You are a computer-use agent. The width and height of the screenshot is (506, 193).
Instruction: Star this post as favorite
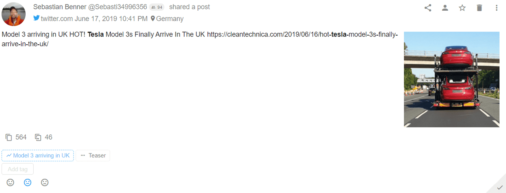pyautogui.click(x=462, y=8)
